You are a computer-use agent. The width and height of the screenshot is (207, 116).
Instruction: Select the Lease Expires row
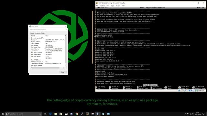[x=48, y=51]
